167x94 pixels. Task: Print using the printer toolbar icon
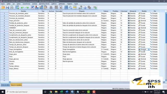pyautogui.click(x=12, y=8)
